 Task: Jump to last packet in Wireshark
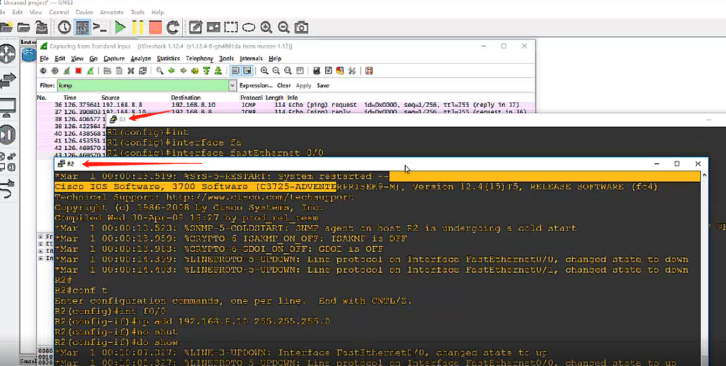218,71
